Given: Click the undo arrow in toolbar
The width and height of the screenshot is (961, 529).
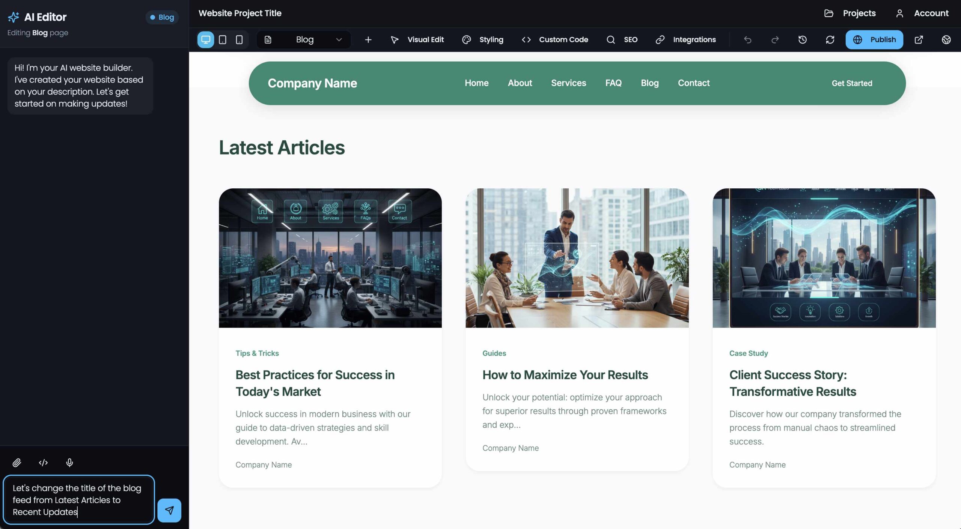Looking at the screenshot, I should (x=747, y=39).
